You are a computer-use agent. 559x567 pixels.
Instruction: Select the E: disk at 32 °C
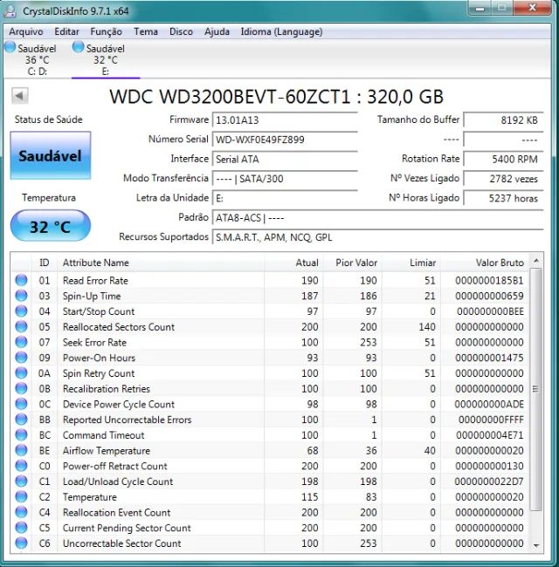[106, 59]
